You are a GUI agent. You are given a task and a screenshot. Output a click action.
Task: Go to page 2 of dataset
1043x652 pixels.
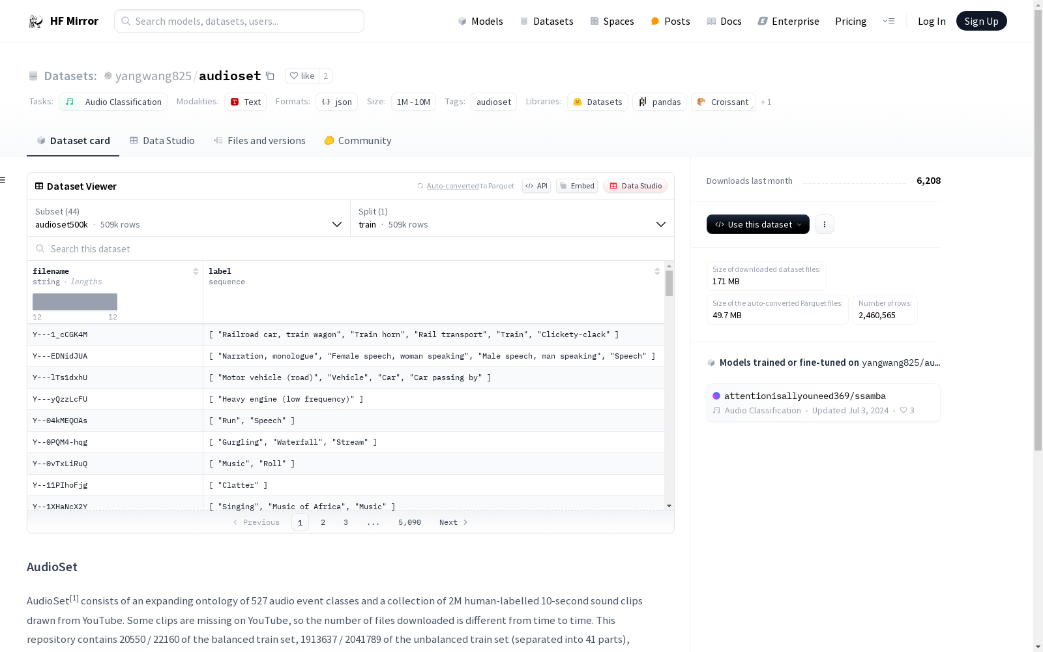coord(323,522)
